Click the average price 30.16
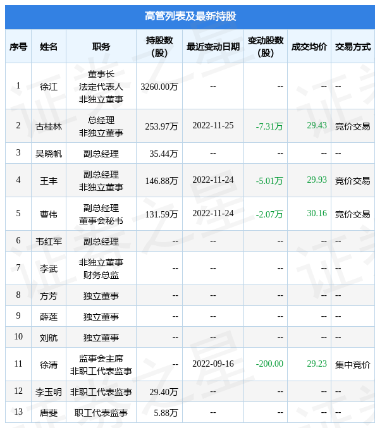The height and width of the screenshot is (428, 375). click(317, 213)
